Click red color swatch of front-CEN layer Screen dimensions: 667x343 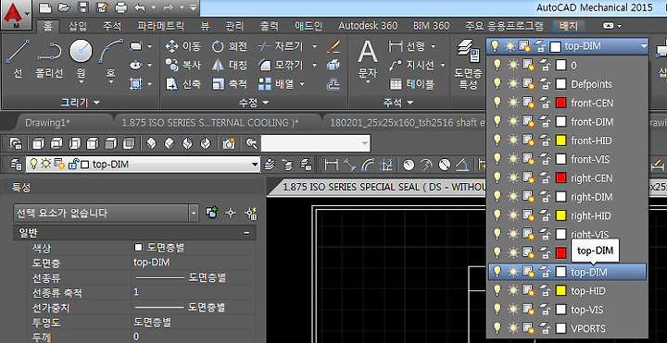point(560,103)
